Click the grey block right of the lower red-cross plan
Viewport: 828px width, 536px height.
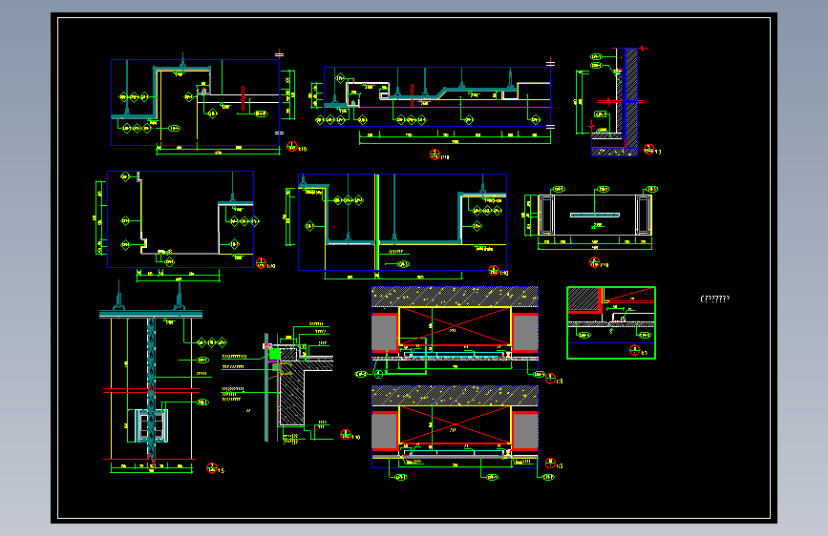(525, 431)
